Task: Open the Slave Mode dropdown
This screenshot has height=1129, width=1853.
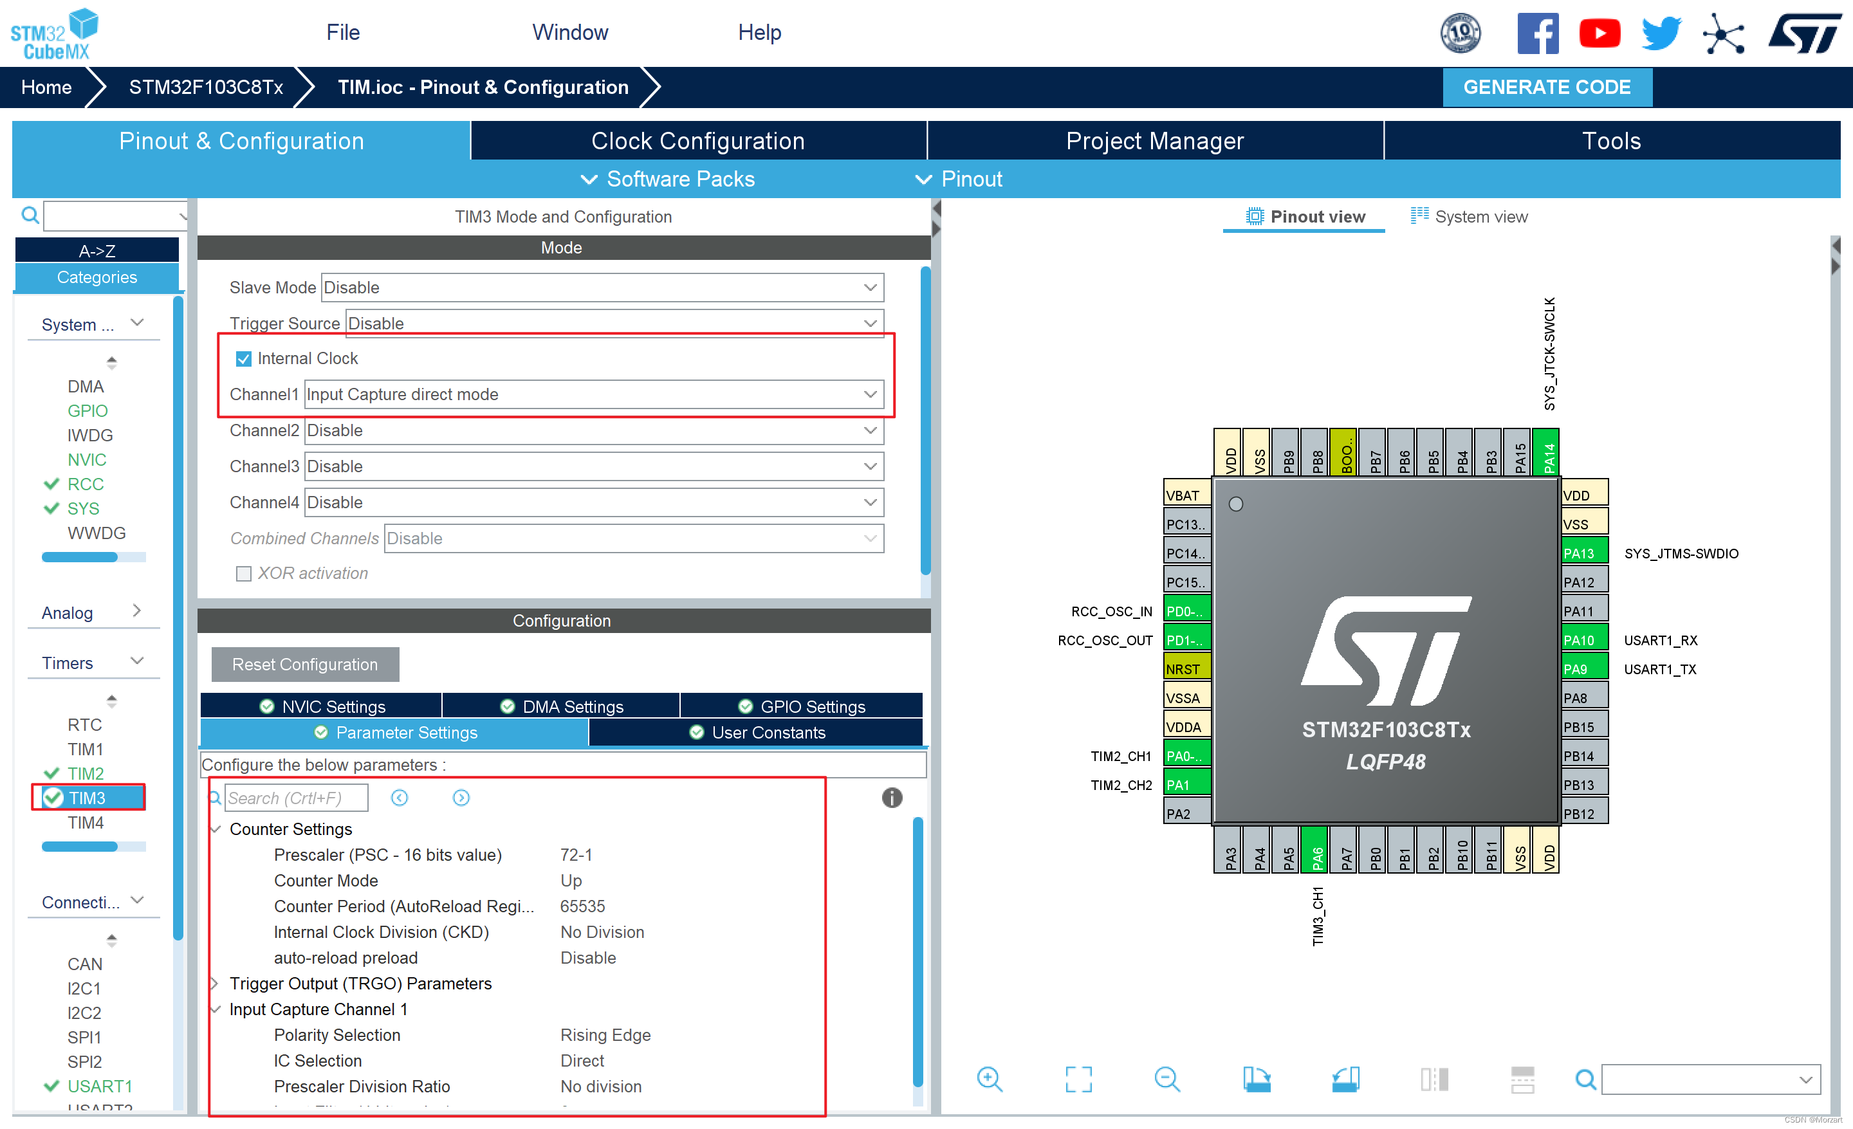Action: click(602, 288)
